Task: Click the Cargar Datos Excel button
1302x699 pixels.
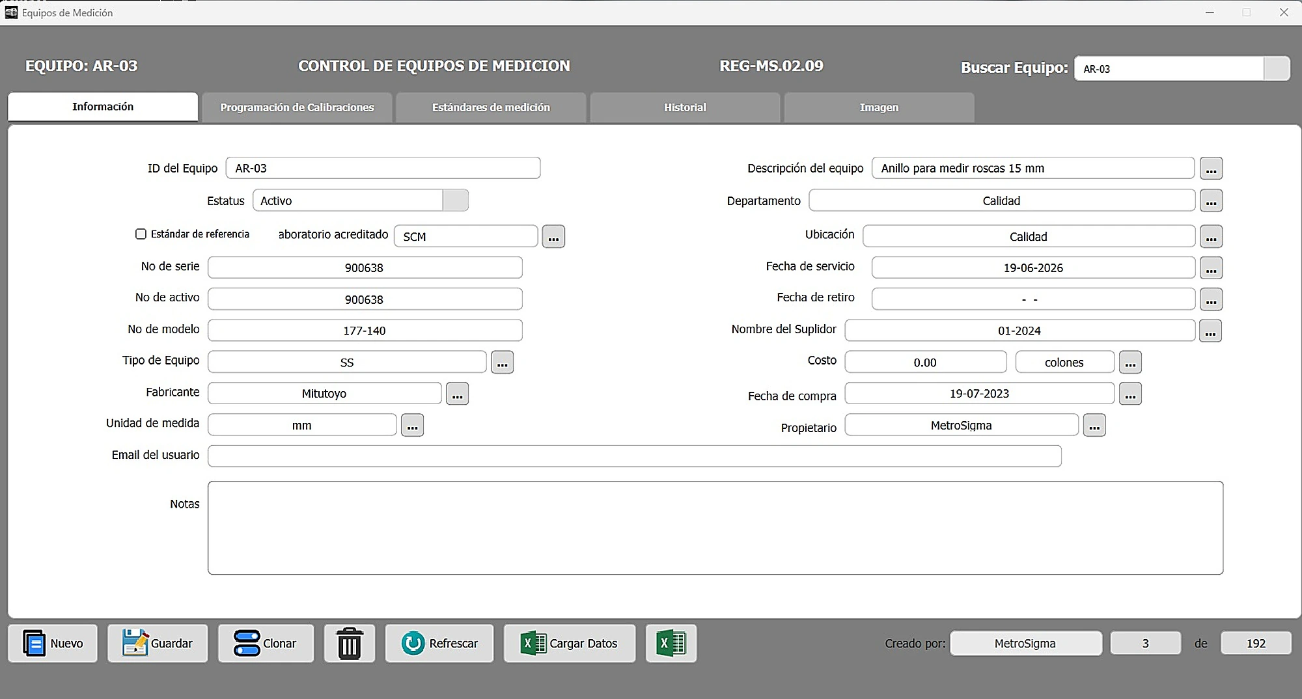Action: tap(570, 643)
